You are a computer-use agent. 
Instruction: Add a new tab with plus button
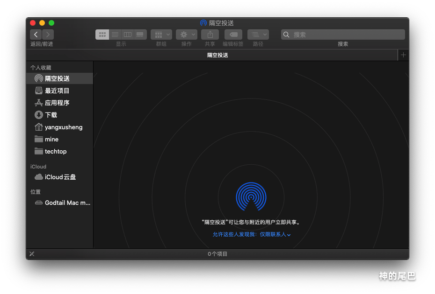(403, 55)
